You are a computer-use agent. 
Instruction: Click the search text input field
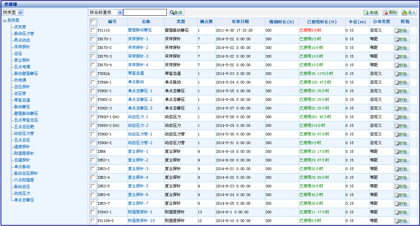pos(145,12)
